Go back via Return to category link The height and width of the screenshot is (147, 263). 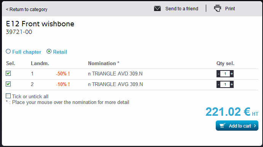tap(27, 10)
